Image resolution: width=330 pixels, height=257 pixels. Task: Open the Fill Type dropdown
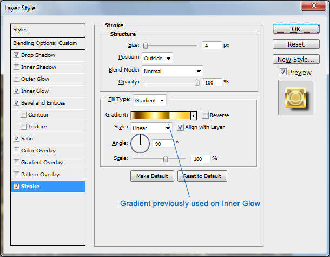150,100
